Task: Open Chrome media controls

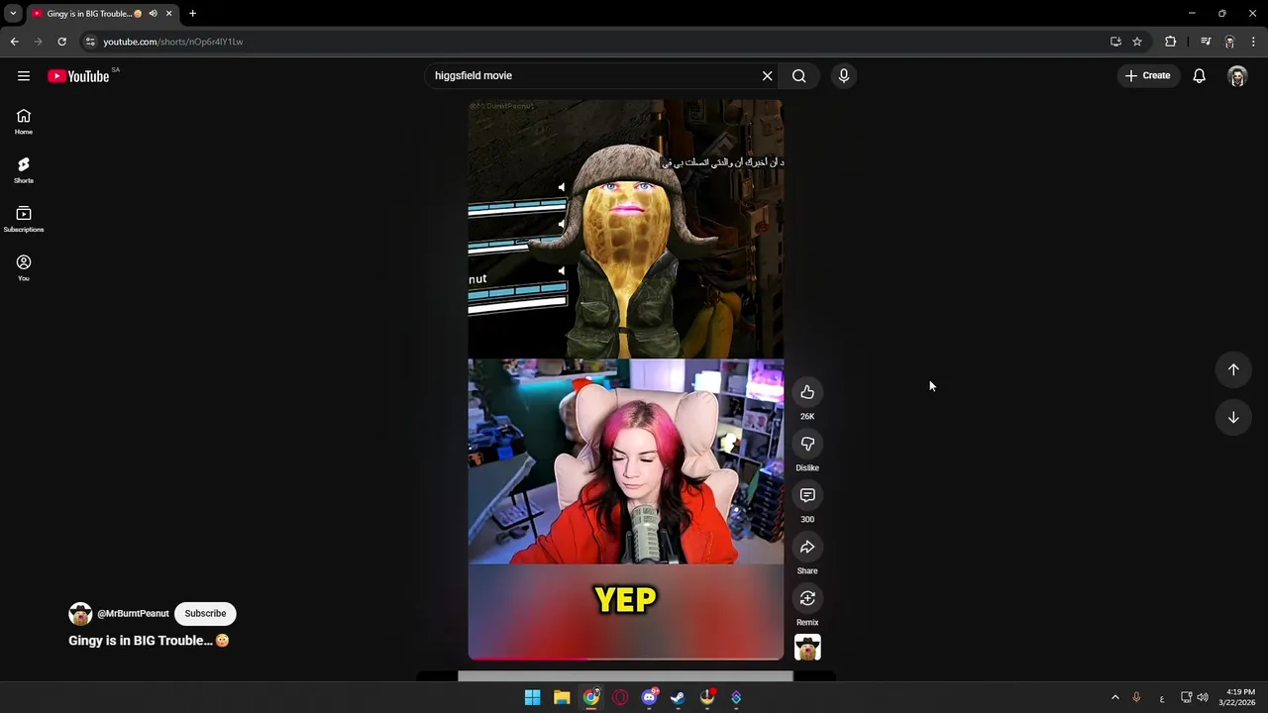Action: (1206, 42)
